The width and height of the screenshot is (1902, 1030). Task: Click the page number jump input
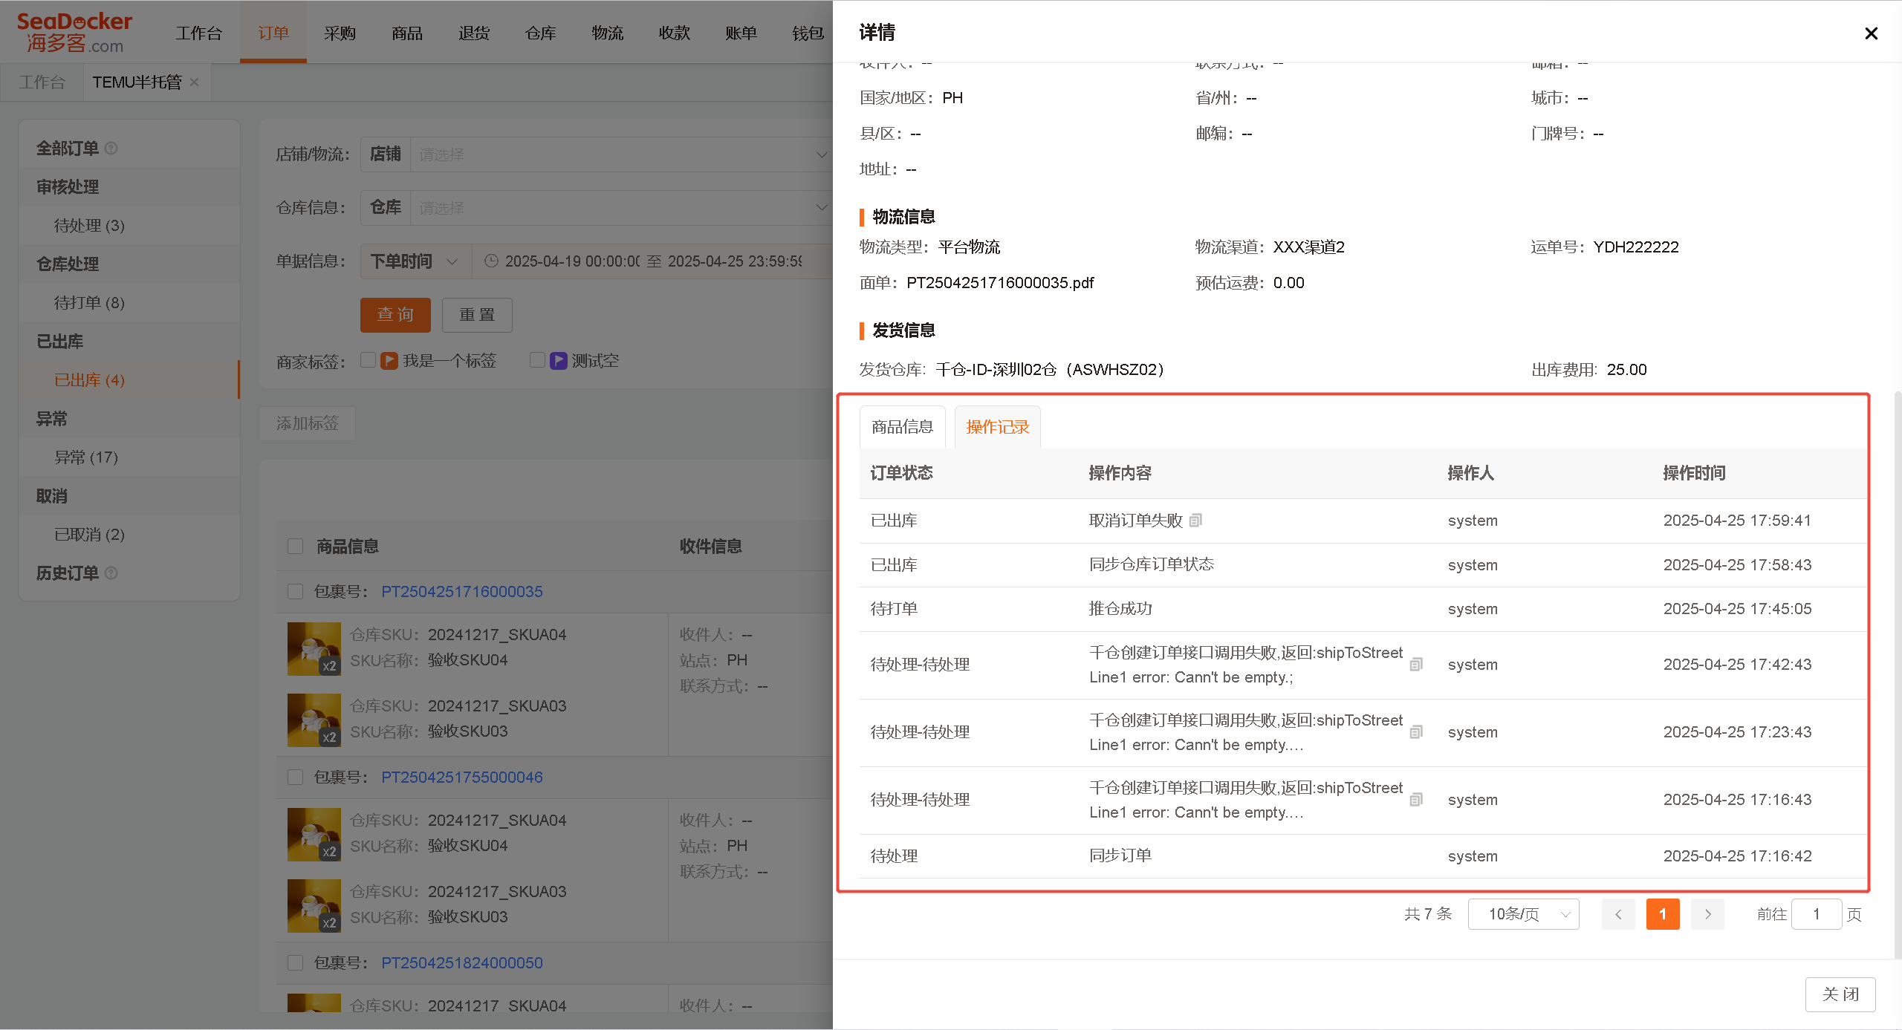point(1816,914)
